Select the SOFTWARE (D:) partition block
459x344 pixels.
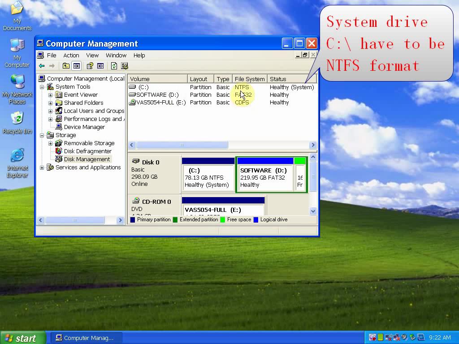point(264,177)
